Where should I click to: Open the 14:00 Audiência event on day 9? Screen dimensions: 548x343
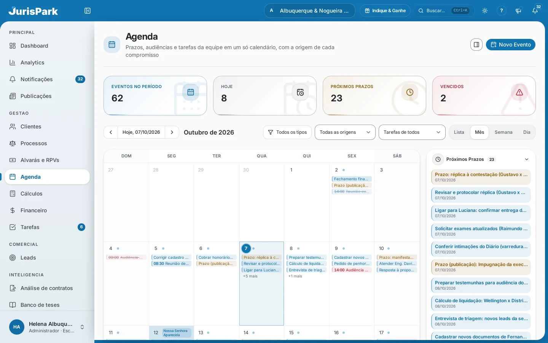click(352, 270)
